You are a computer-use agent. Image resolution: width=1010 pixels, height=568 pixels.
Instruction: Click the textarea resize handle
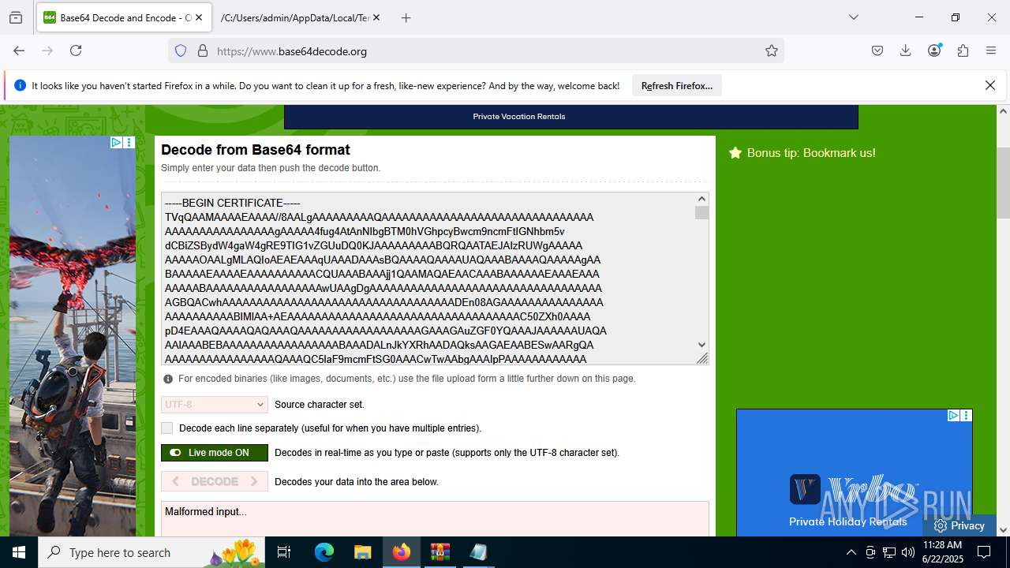(x=702, y=359)
